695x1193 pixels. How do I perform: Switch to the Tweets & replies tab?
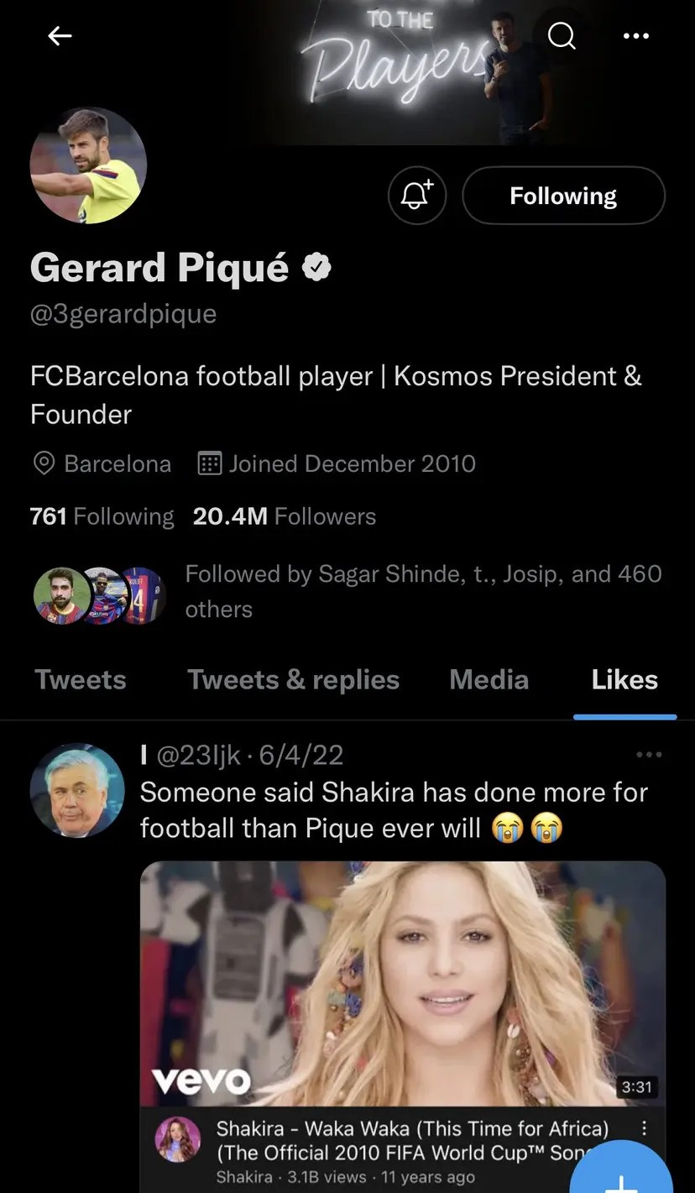pos(293,679)
